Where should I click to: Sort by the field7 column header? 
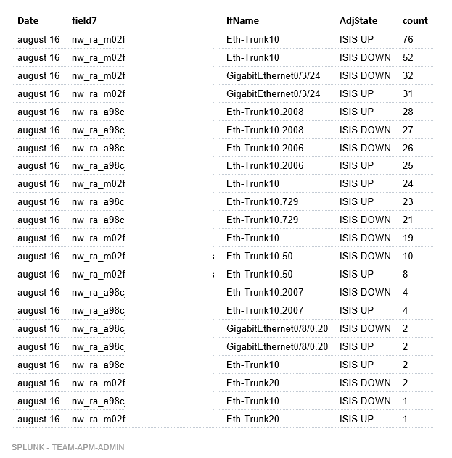(x=84, y=21)
